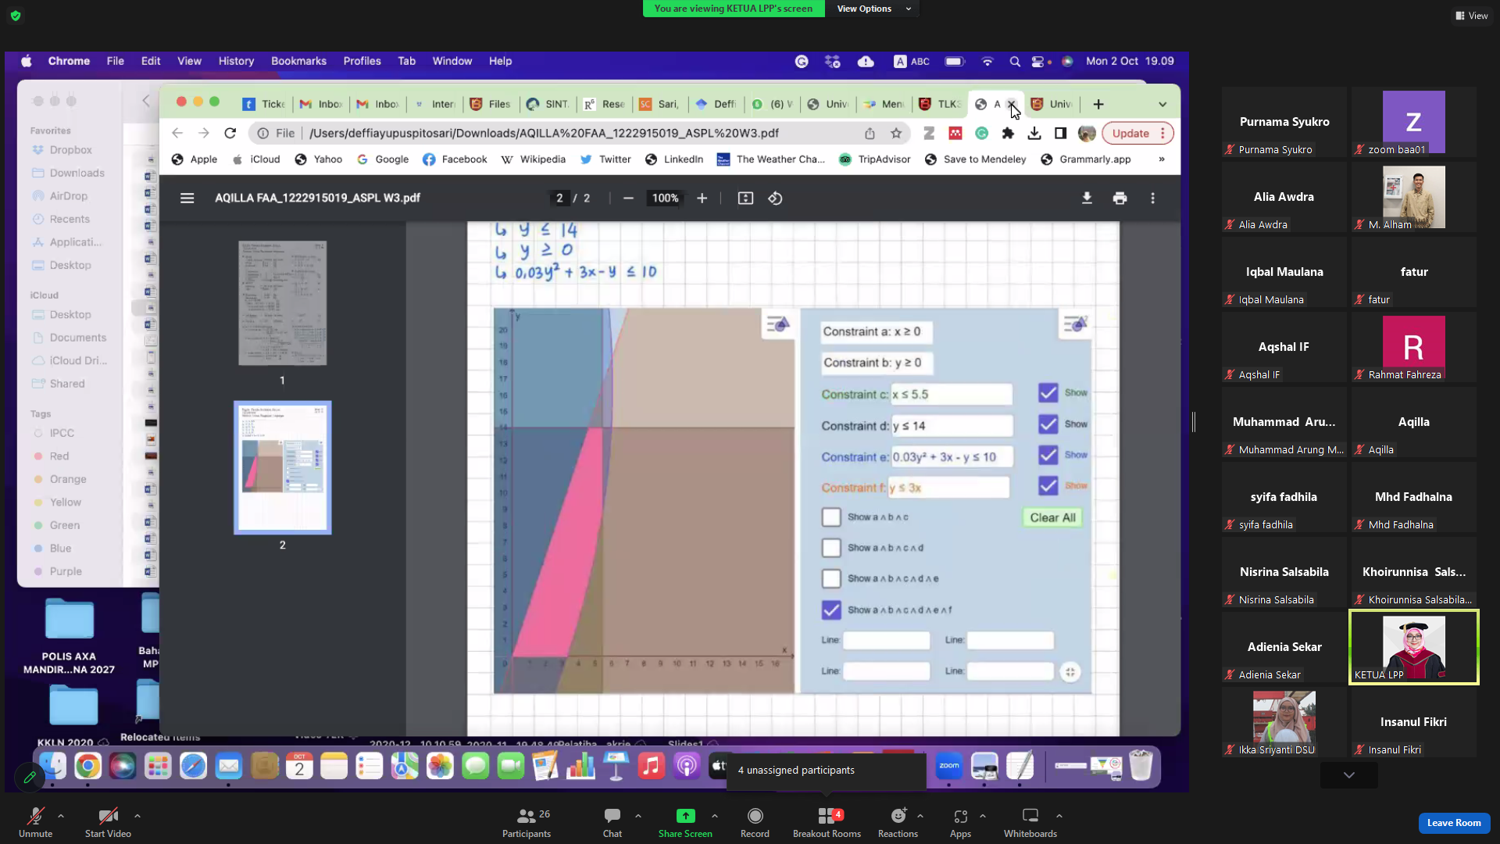The image size is (1500, 844).
Task: Open the TripAdvisor bookmark
Action: (875, 159)
